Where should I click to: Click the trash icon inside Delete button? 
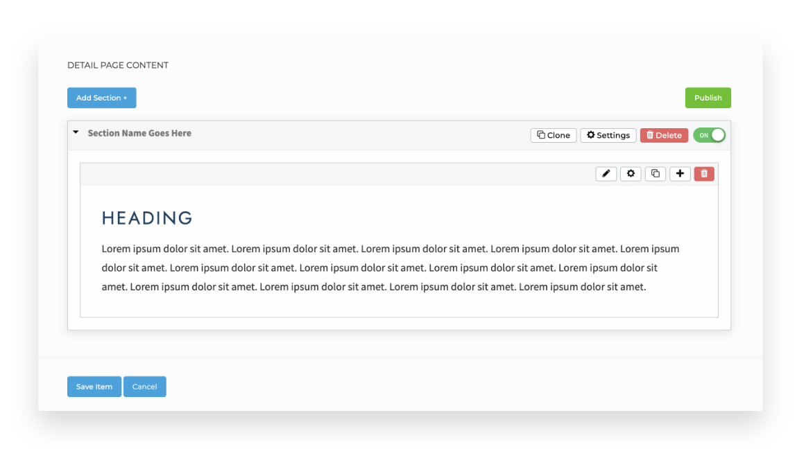click(651, 135)
